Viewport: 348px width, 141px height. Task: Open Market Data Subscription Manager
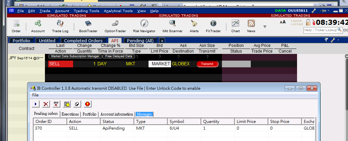75,56
